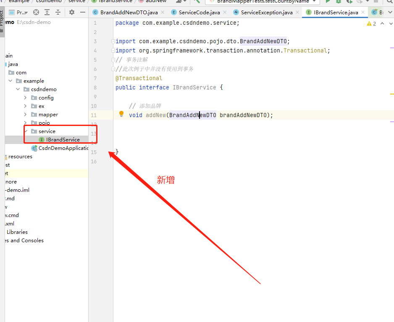The width and height of the screenshot is (394, 322).
Task: Collapse the csdndemo folder
Action: [18, 89]
